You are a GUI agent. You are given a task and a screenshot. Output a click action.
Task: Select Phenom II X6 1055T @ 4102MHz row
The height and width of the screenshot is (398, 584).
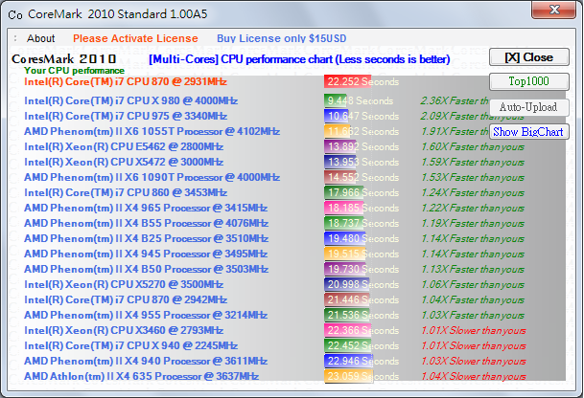[x=152, y=132]
